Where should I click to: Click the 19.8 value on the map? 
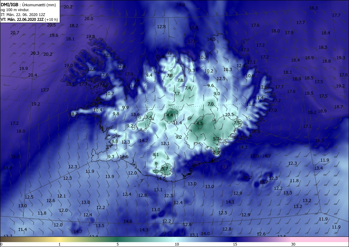[x=91, y=37]
